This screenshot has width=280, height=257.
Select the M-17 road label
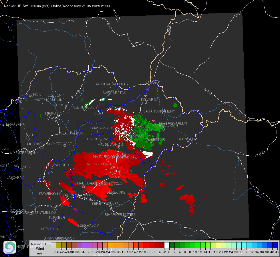coord(238,14)
